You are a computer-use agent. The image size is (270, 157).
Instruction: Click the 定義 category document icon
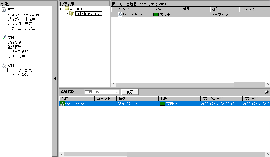coord(4,10)
